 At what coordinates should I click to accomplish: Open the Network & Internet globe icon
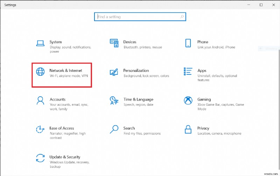pyautogui.click(x=41, y=72)
